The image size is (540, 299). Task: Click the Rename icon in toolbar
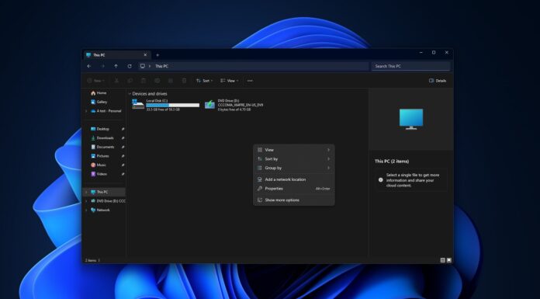(157, 81)
